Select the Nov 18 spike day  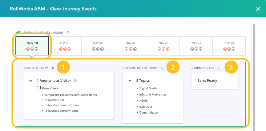[32, 46]
